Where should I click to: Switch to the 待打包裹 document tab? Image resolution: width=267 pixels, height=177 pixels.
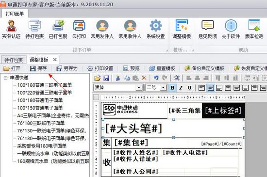tap(14, 60)
